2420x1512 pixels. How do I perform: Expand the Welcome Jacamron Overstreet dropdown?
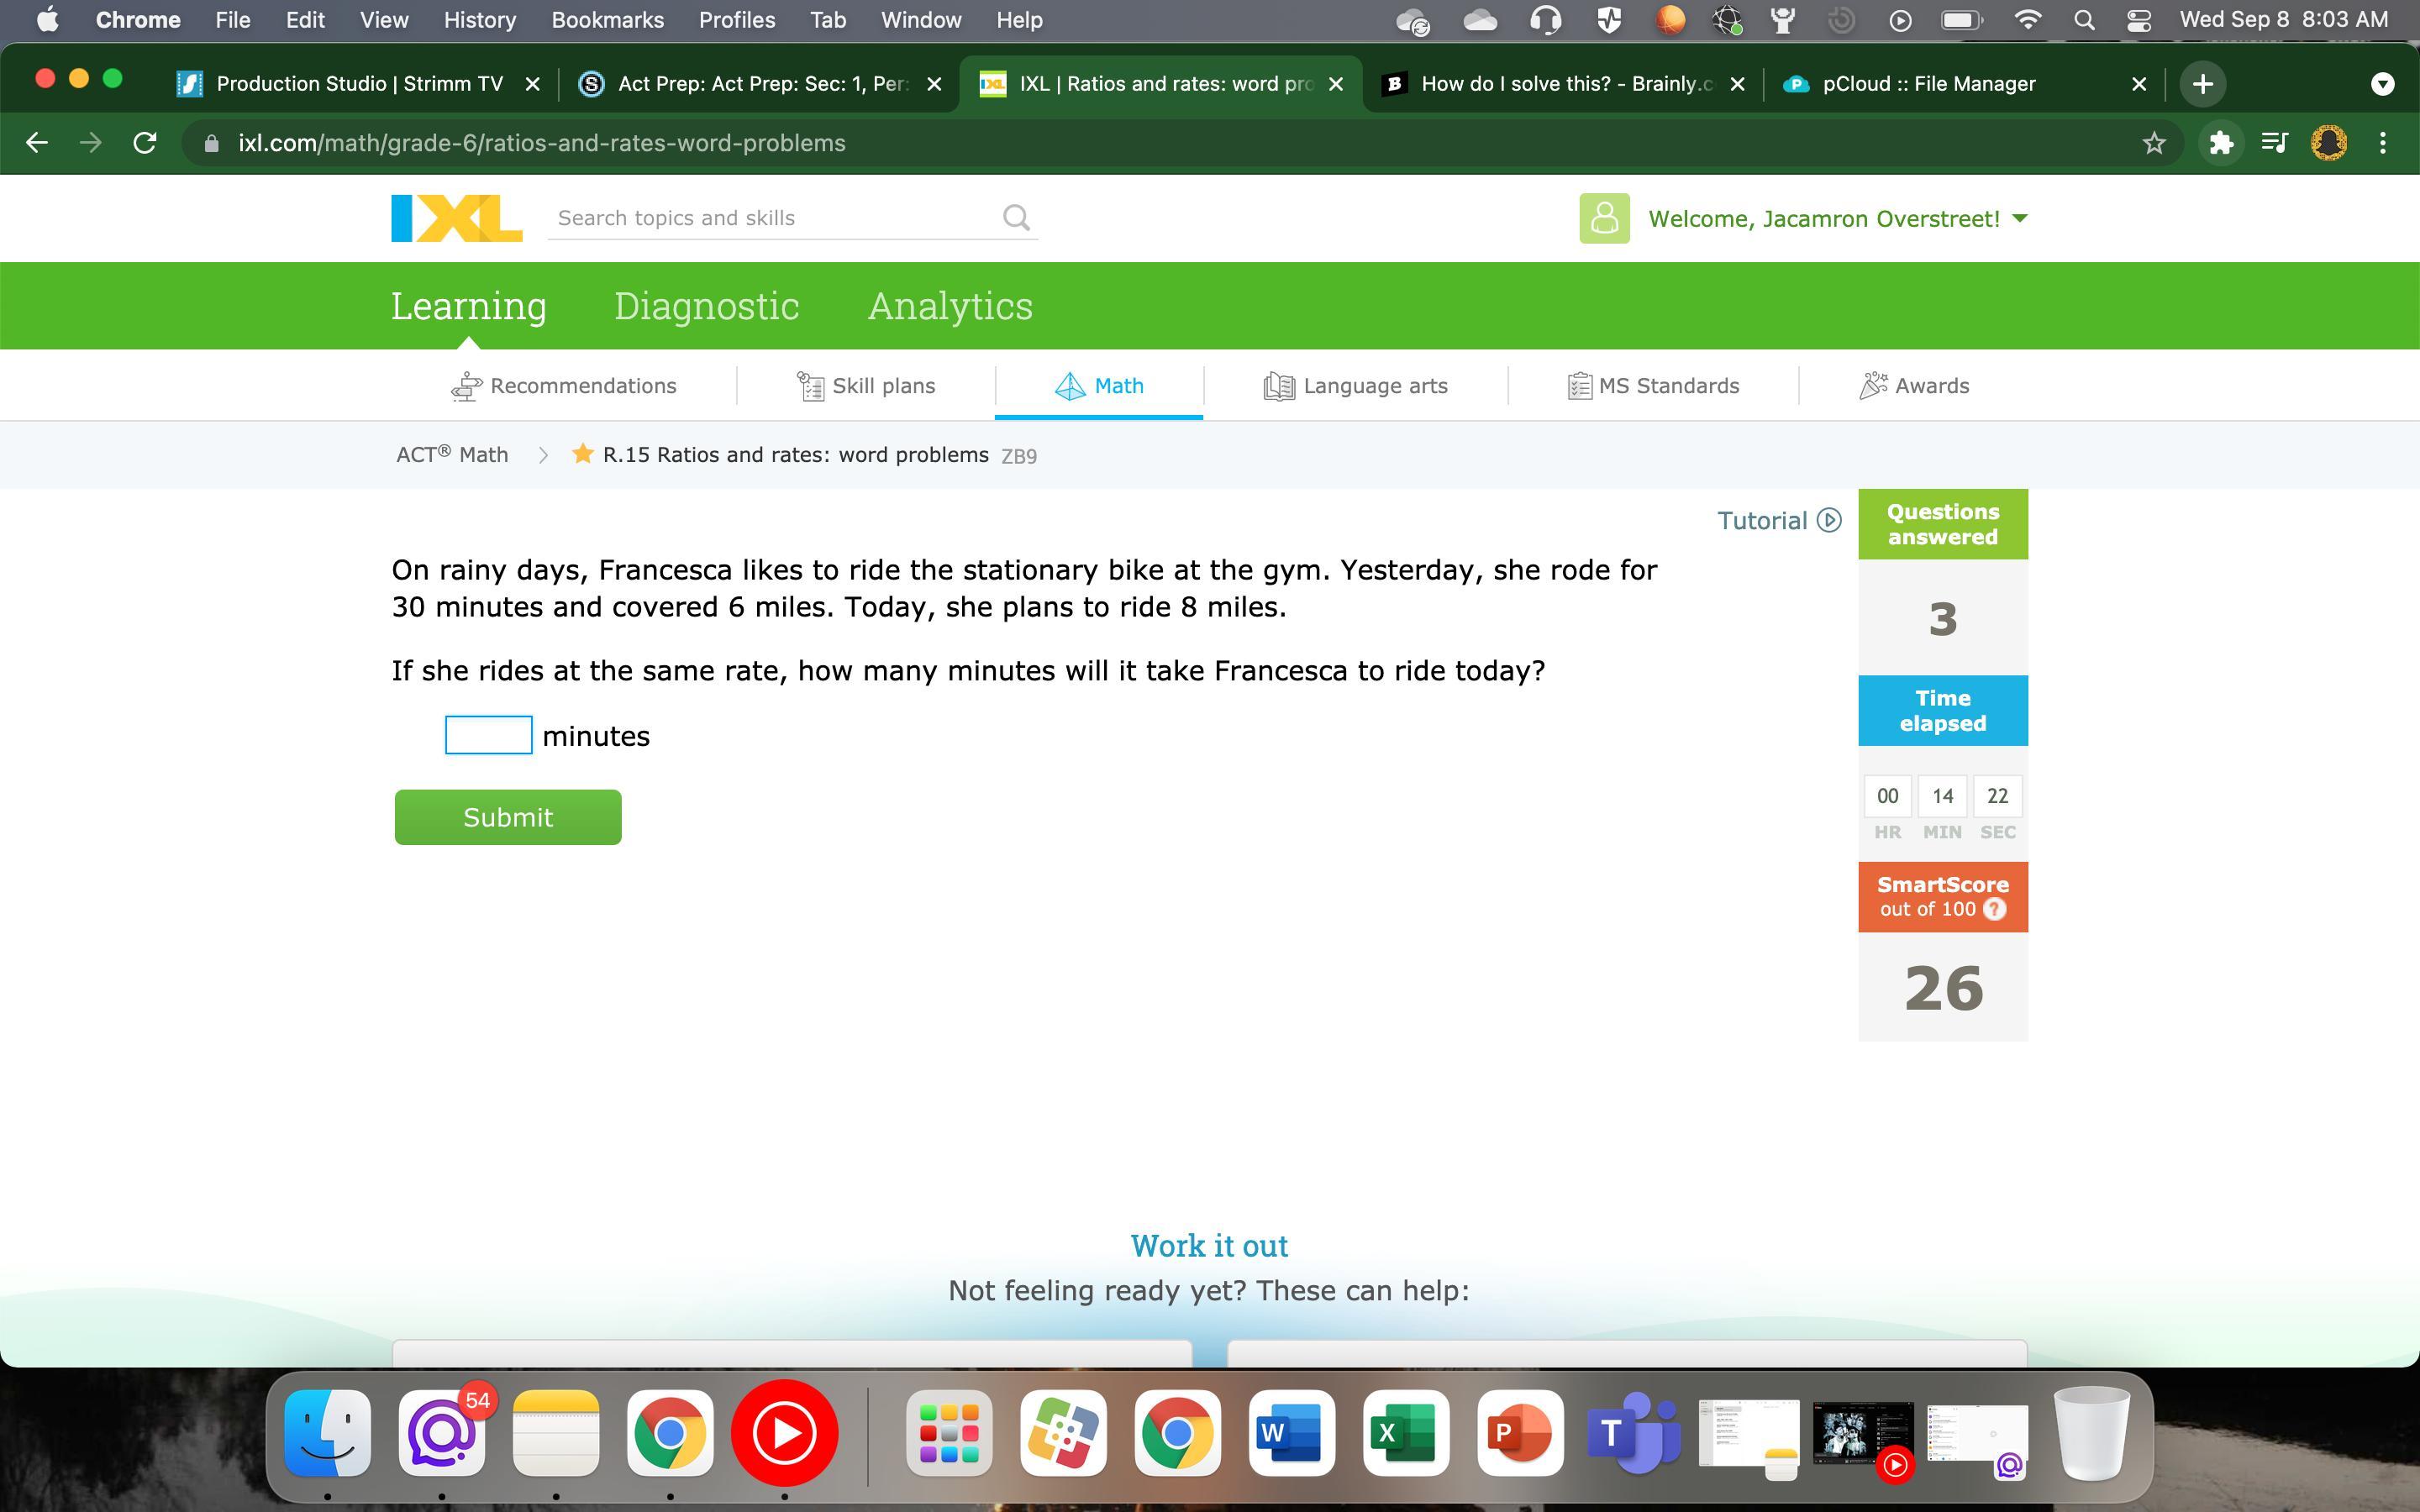coord(2019,218)
